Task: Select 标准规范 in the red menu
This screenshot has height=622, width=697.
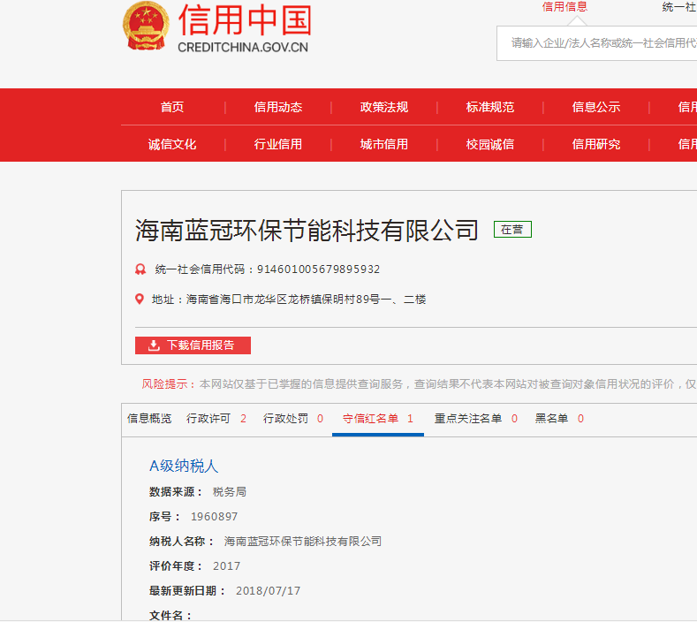Action: coord(490,107)
